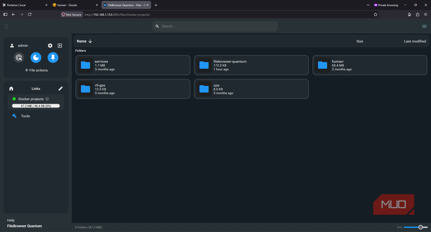Open the settings gear icon
The width and height of the screenshot is (431, 232).
[50, 45]
